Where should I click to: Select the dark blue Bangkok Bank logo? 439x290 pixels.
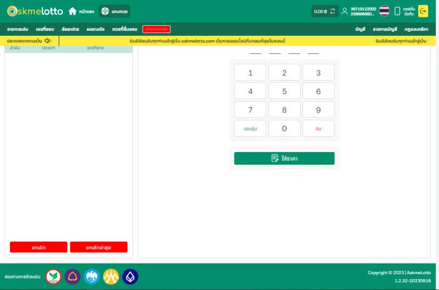(x=130, y=277)
